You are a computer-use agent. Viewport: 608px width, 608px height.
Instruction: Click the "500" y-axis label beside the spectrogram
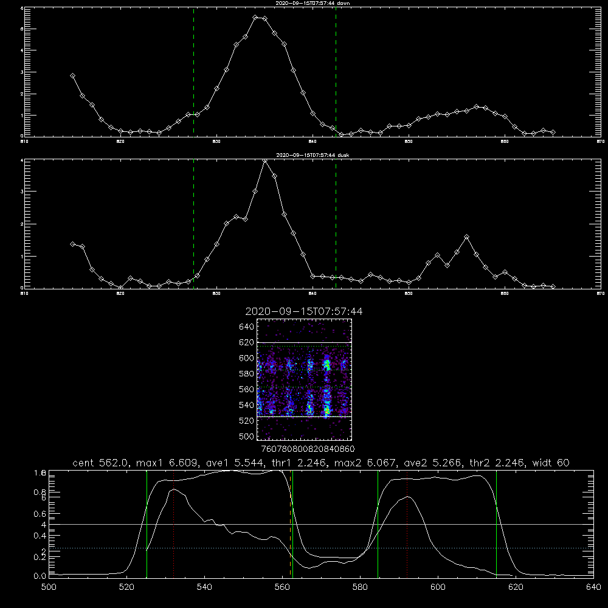[246, 436]
